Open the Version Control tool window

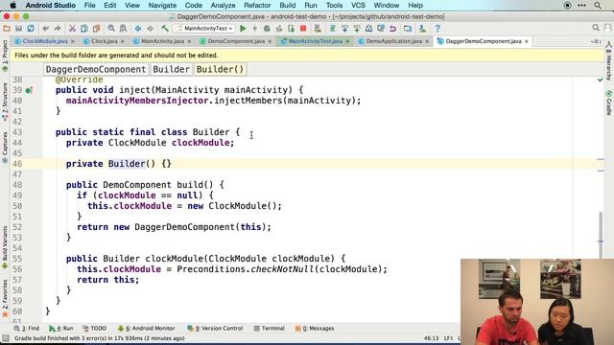[x=215, y=328]
